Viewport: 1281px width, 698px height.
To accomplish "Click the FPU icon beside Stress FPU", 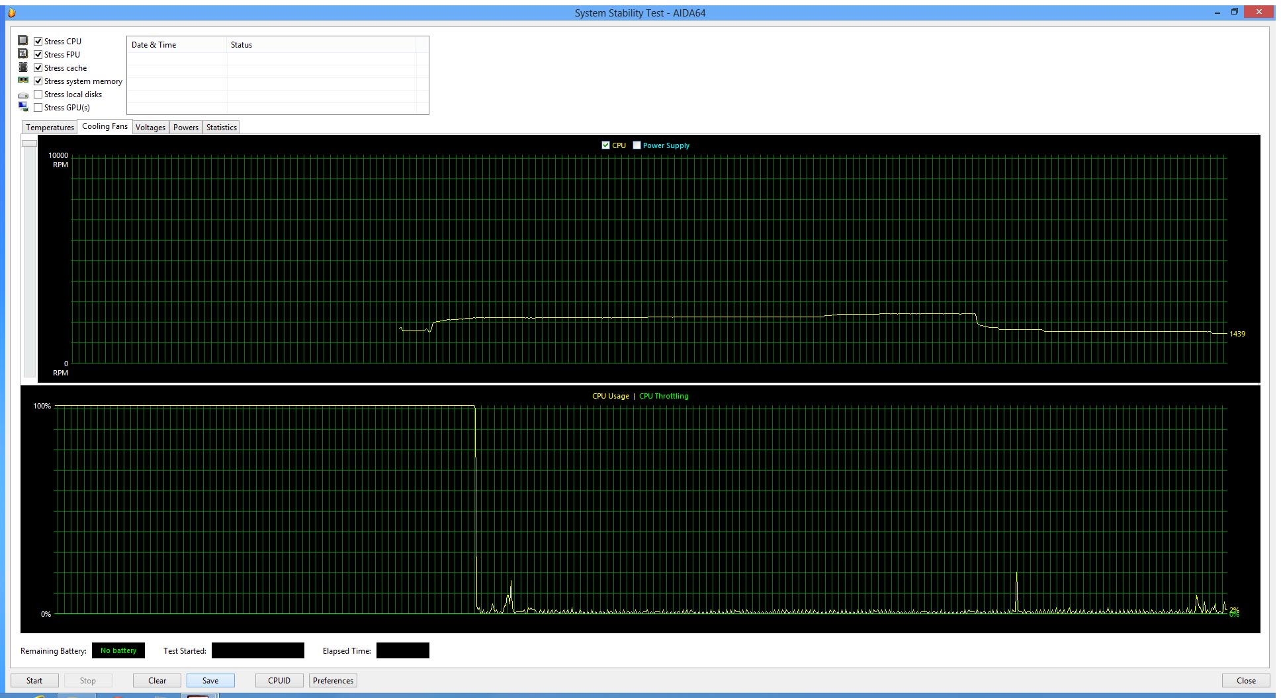I will (23, 54).
